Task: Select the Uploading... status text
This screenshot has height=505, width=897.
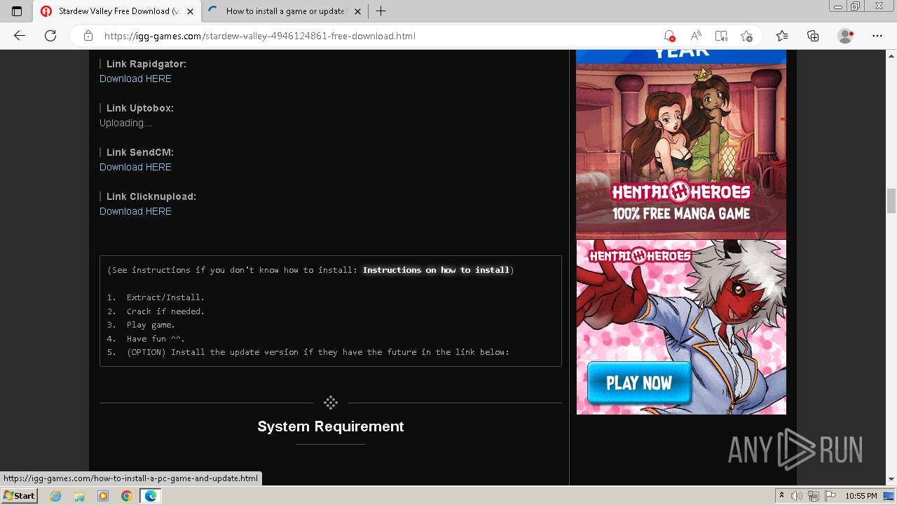Action: tap(125, 123)
